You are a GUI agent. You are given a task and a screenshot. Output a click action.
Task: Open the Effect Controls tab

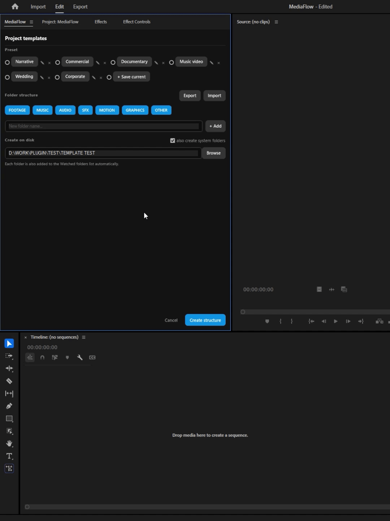pos(136,22)
